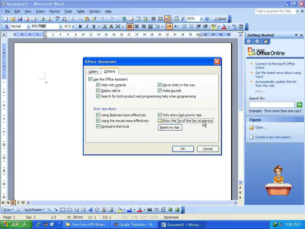Open the Style dropdown showing Normal
Screen dimensions: 305x229
[28, 27]
